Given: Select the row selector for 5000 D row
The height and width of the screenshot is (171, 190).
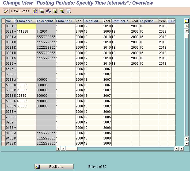Looking at the screenshot, I should pyautogui.click(x=3, y=85).
